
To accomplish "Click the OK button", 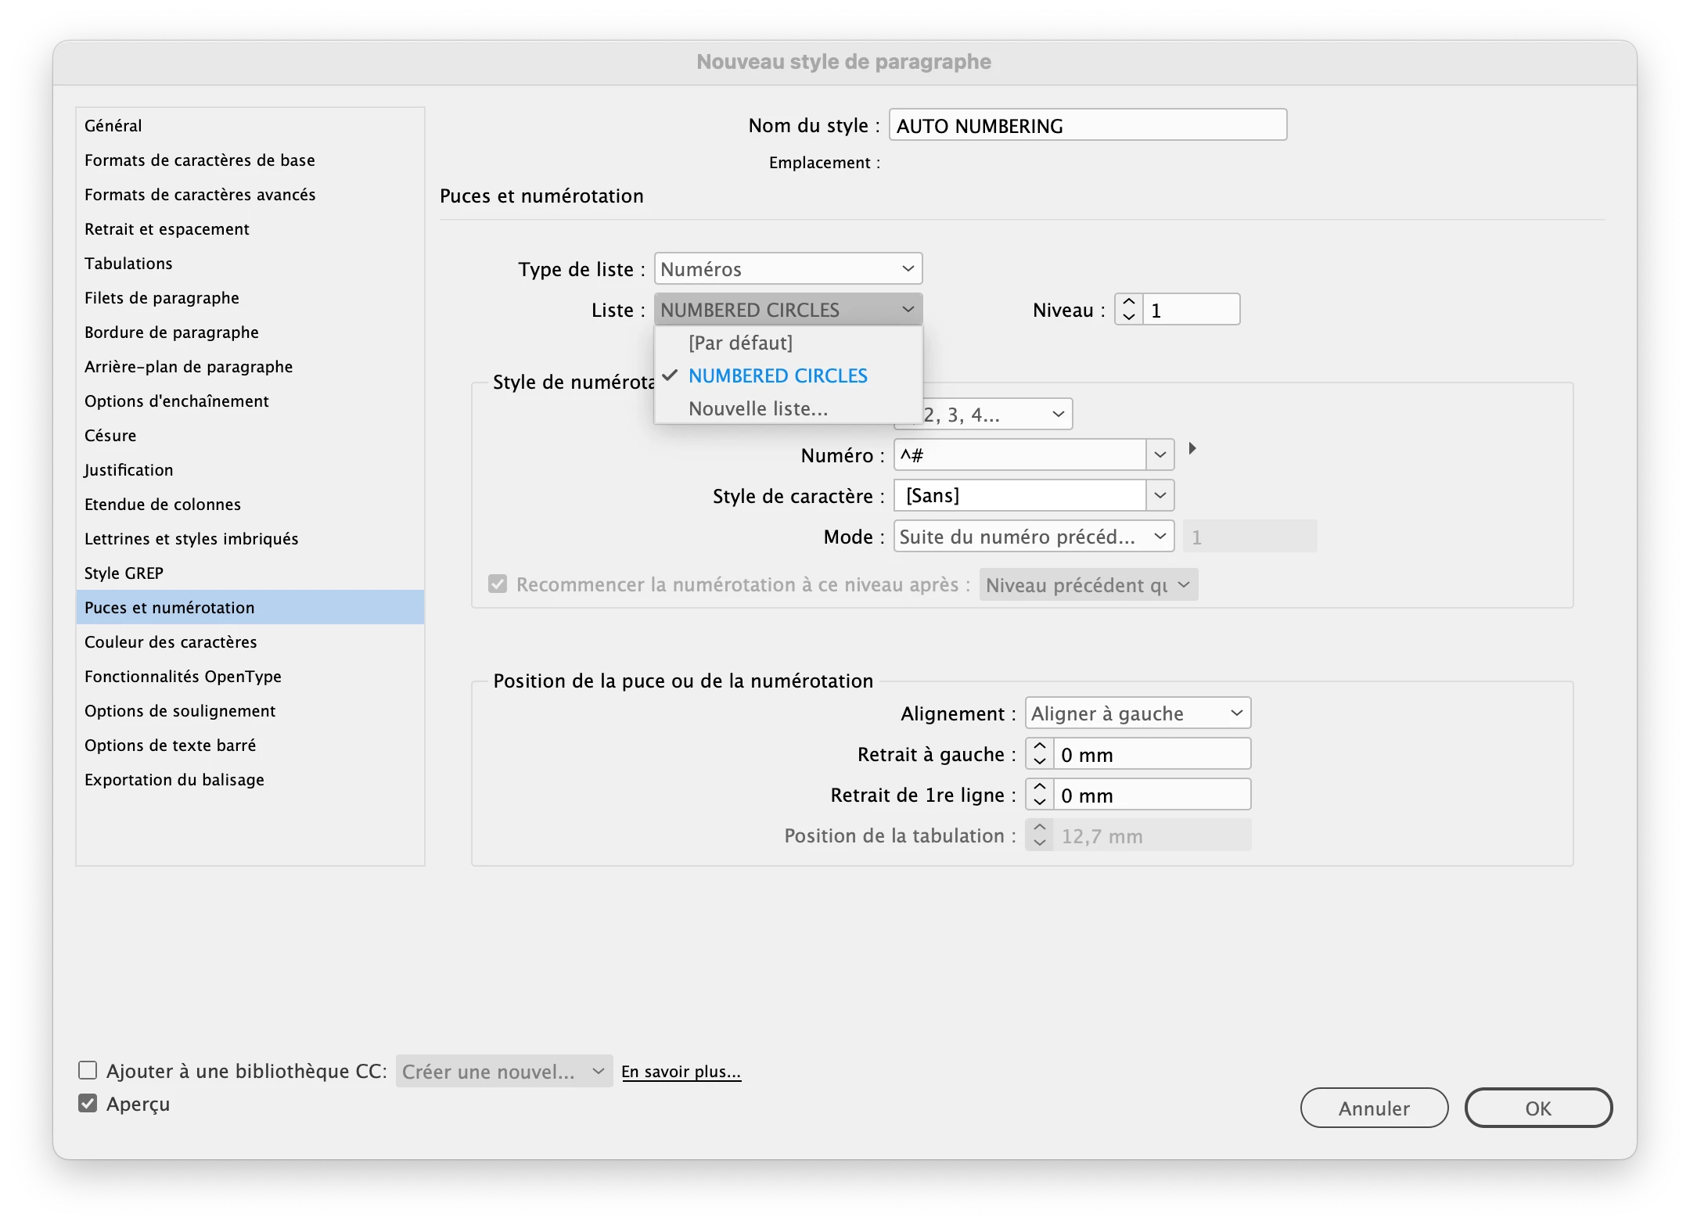I will coord(1537,1108).
